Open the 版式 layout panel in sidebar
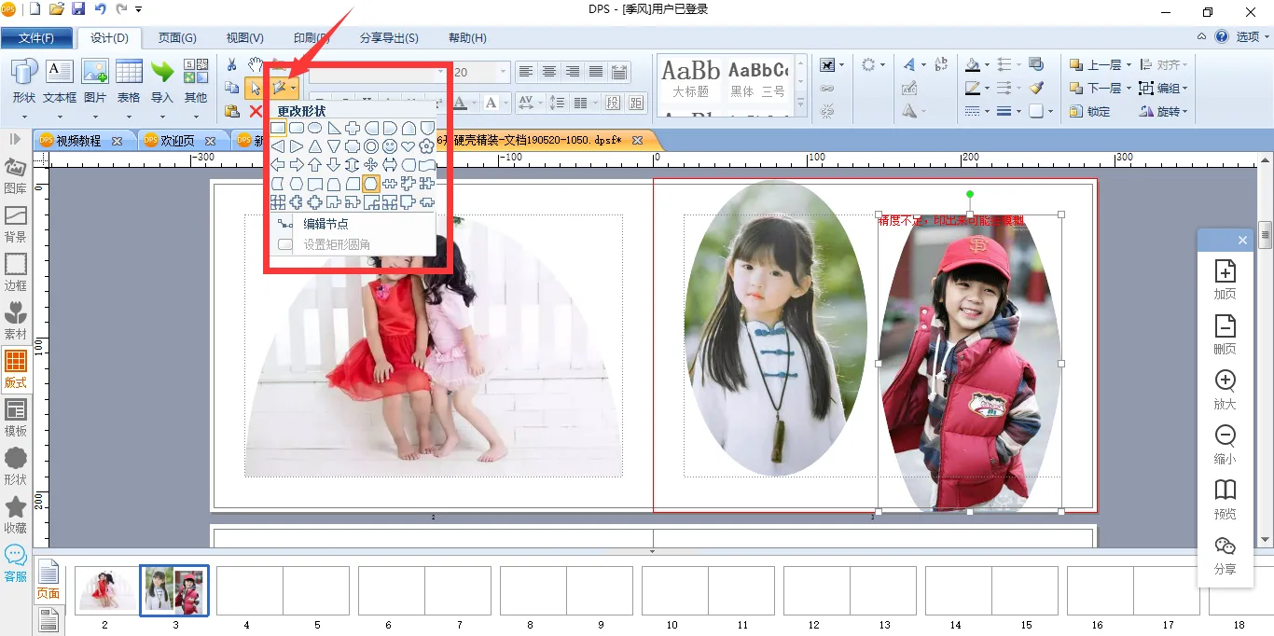This screenshot has width=1274, height=636. click(x=16, y=369)
